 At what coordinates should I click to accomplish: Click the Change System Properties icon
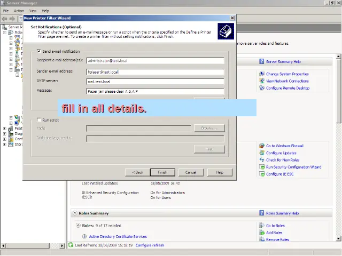point(262,74)
